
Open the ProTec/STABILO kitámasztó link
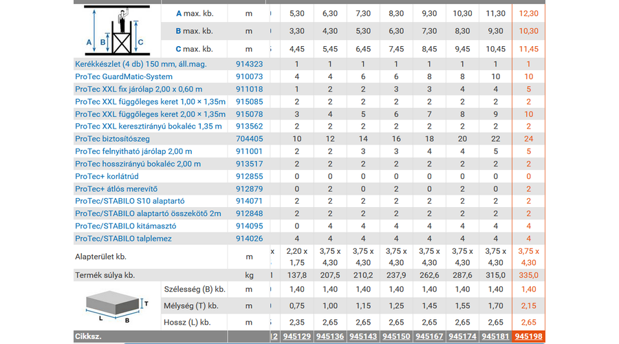(x=126, y=226)
